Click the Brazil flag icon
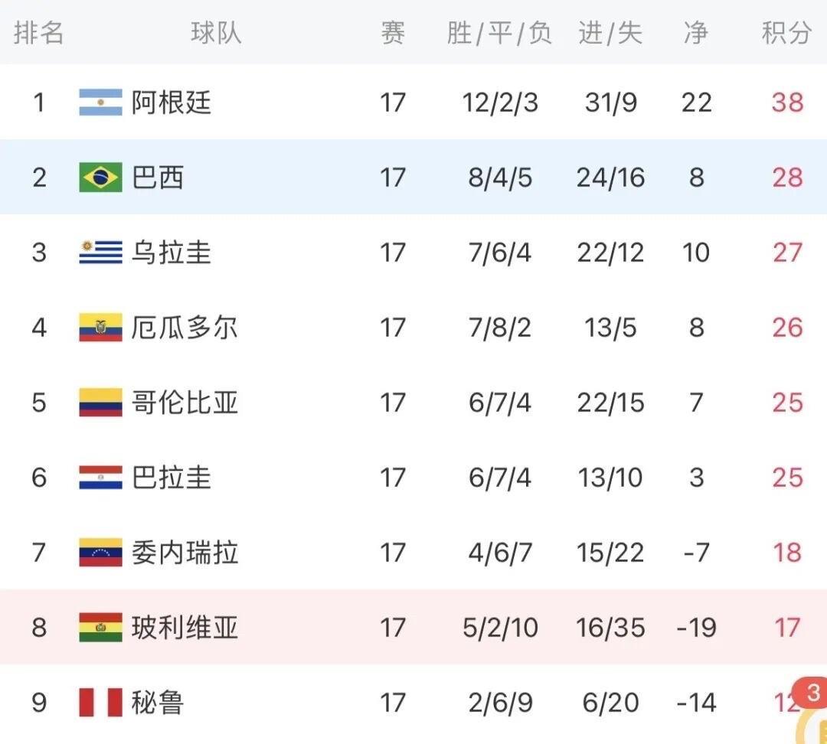 (x=100, y=178)
